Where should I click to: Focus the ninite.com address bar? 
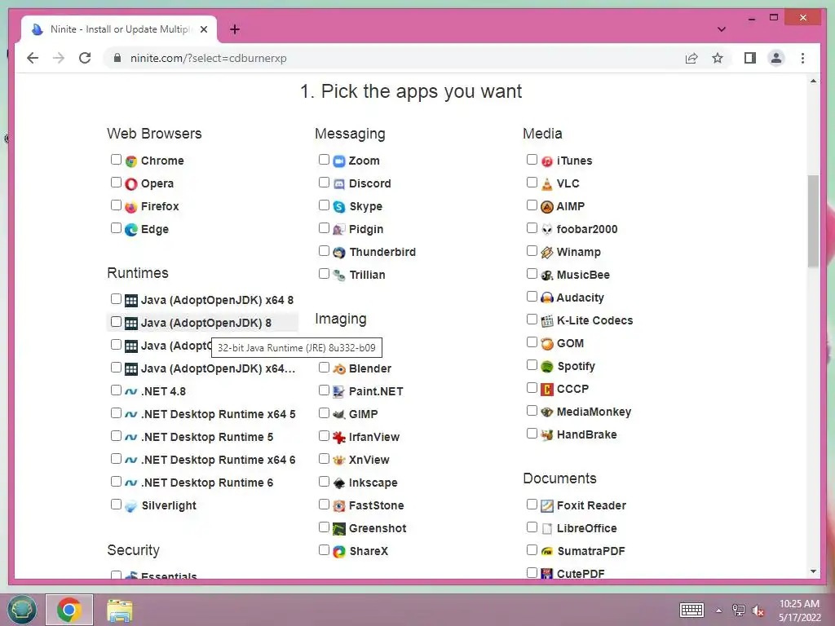tap(394, 58)
